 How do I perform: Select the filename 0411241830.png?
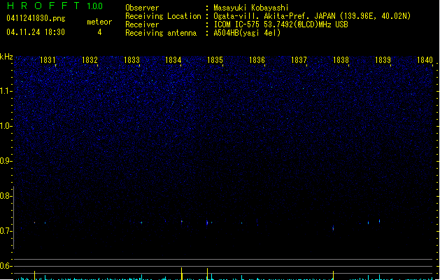[36, 18]
